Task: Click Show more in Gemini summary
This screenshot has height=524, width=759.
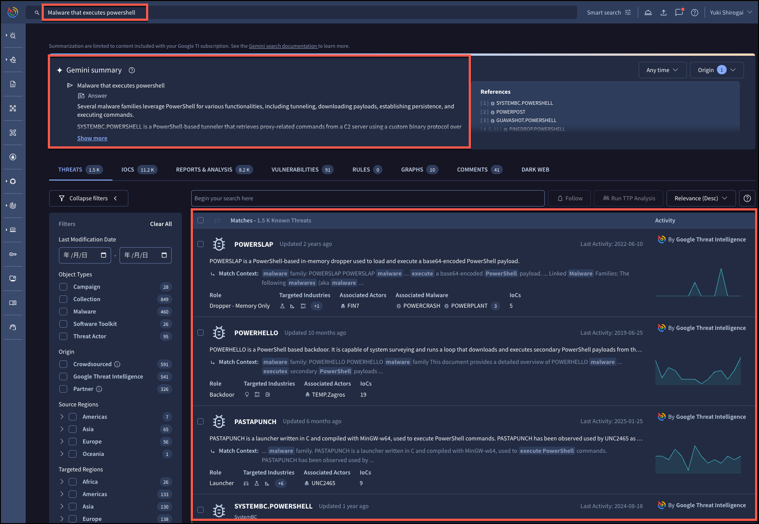Action: [x=92, y=138]
